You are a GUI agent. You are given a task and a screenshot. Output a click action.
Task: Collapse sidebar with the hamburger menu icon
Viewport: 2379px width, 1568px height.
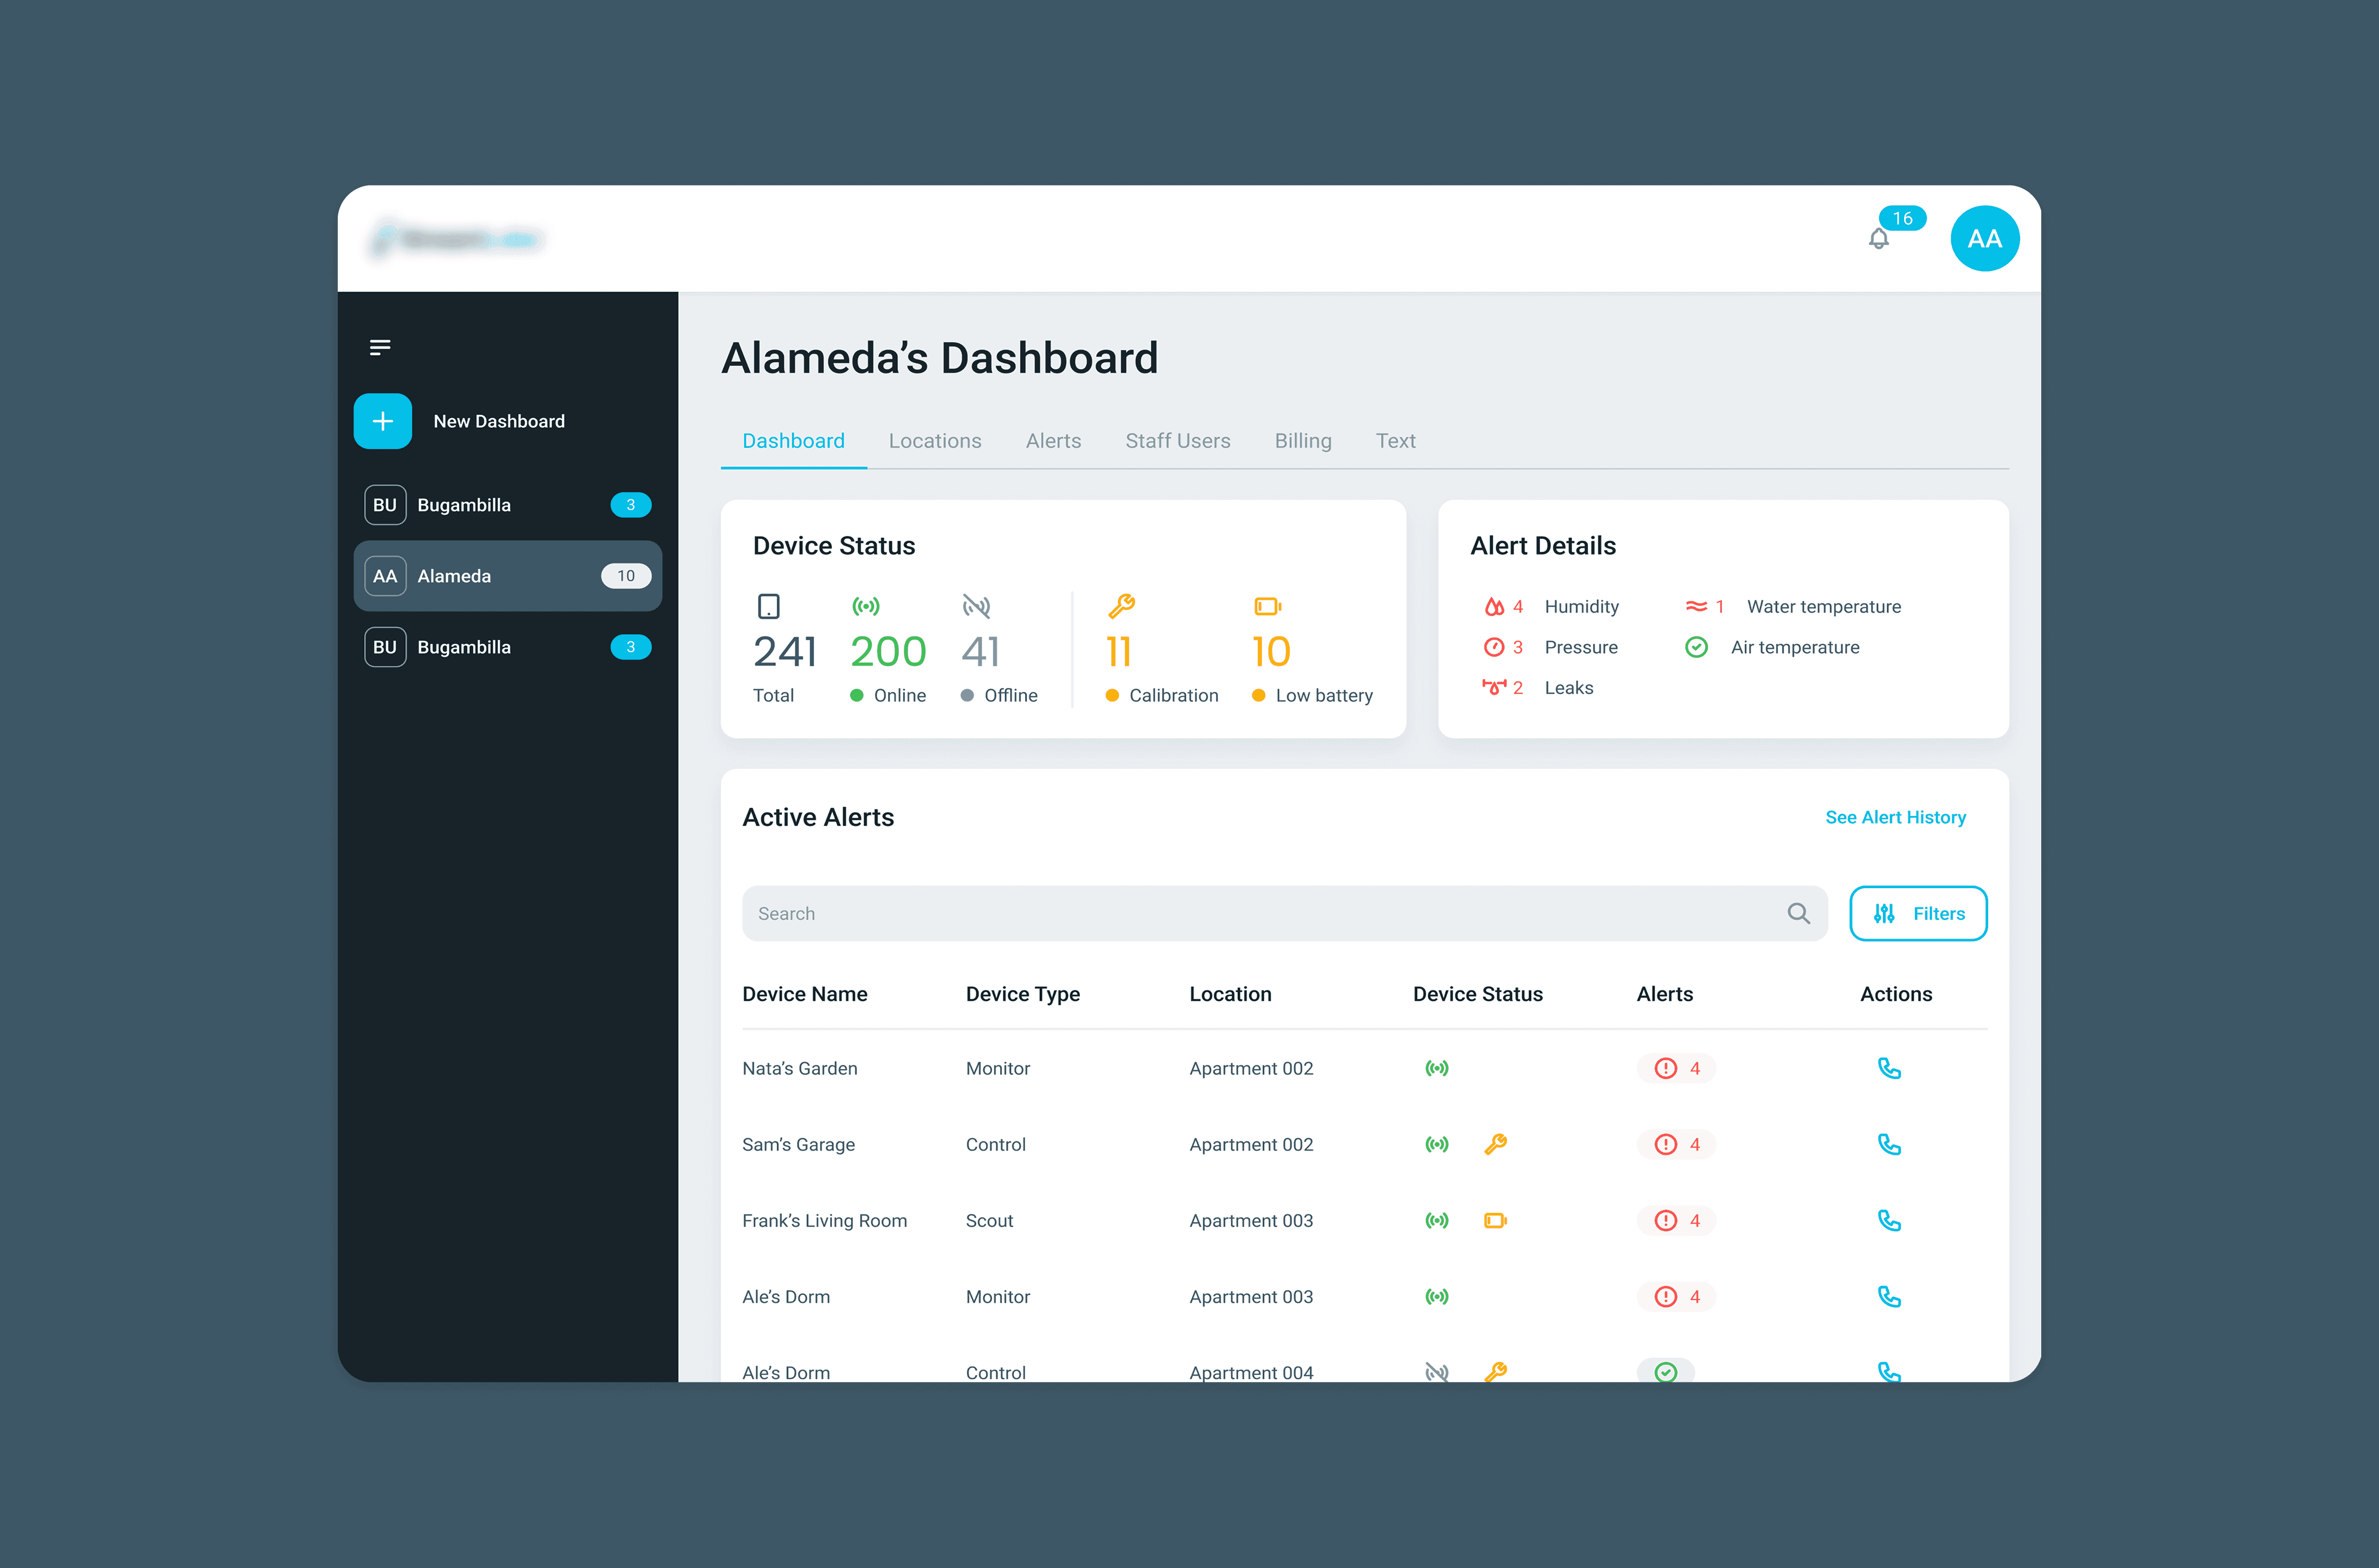click(x=380, y=347)
